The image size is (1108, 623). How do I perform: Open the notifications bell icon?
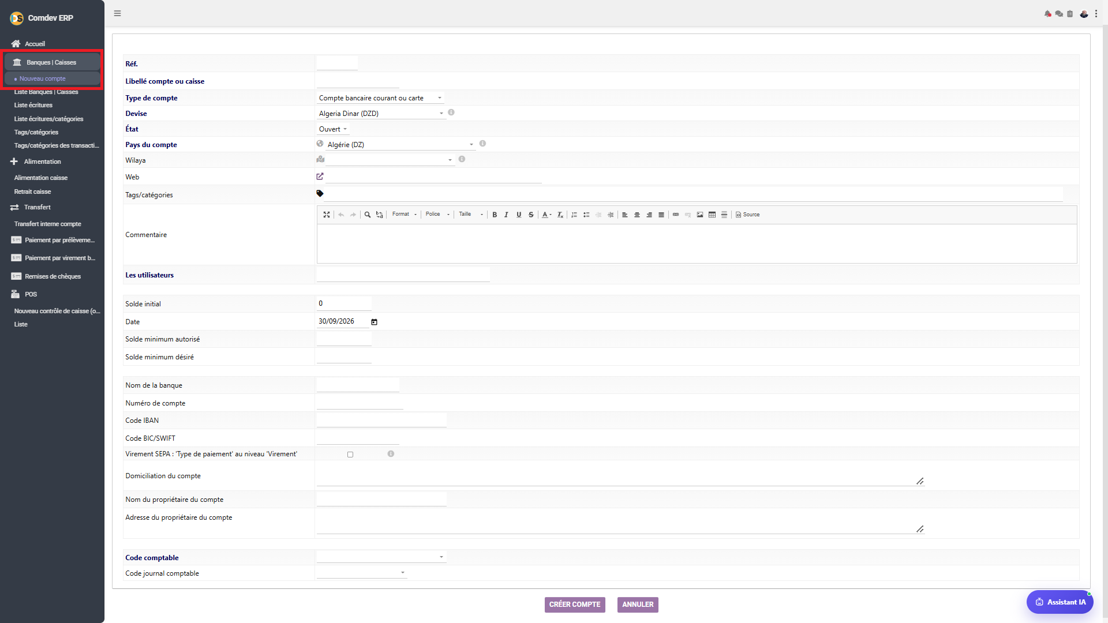[x=1047, y=14]
